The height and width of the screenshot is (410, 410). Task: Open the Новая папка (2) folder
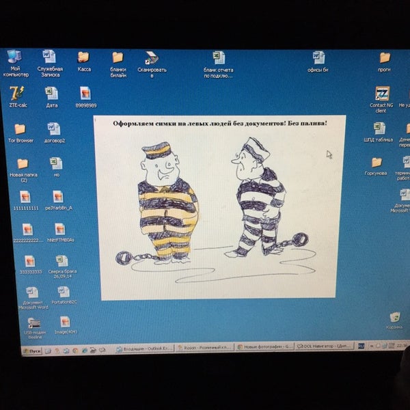(23, 170)
